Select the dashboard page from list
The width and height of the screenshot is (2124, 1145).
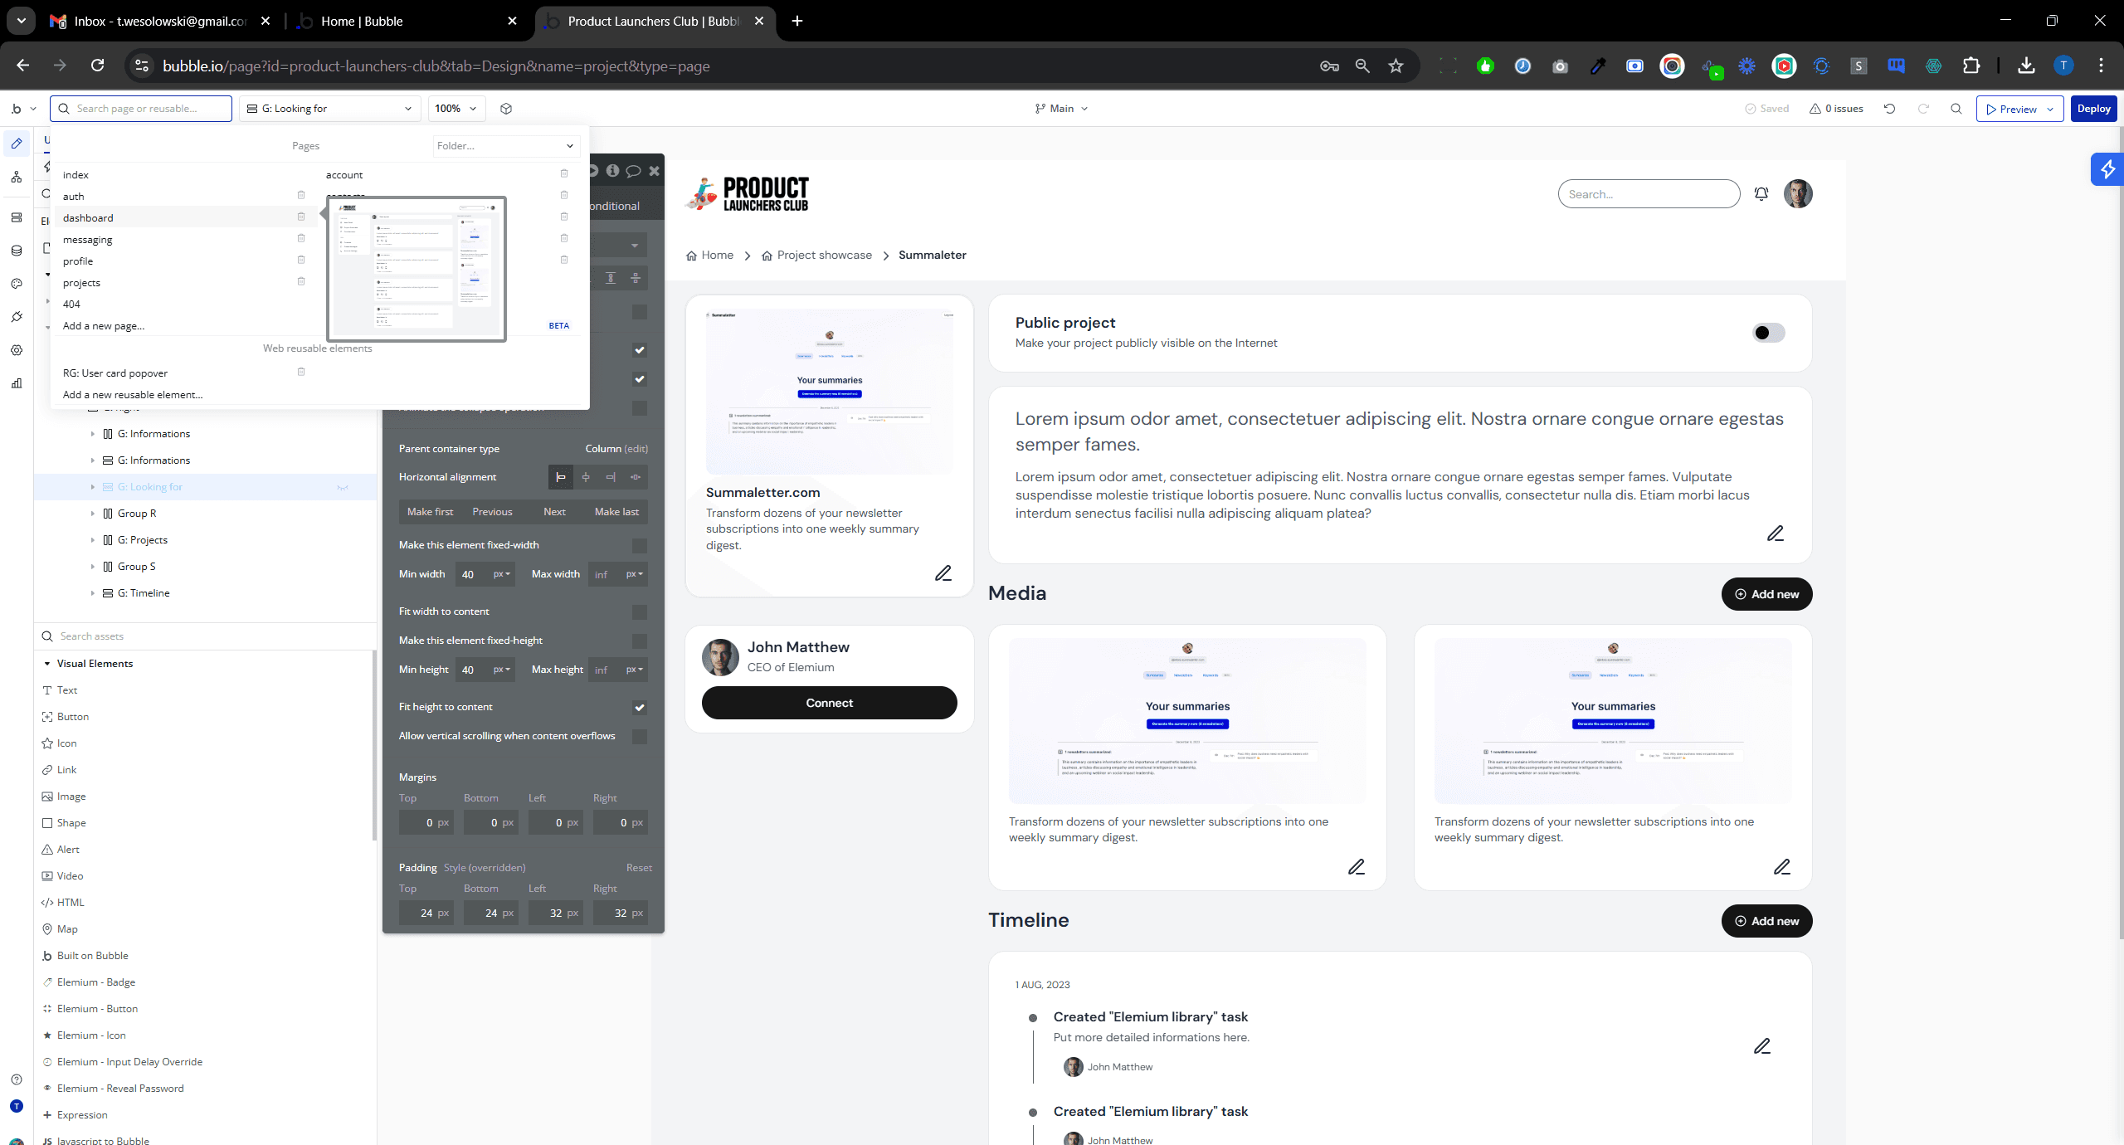(88, 218)
